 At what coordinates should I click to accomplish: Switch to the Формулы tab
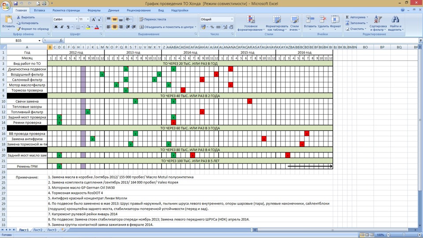pos(94,10)
